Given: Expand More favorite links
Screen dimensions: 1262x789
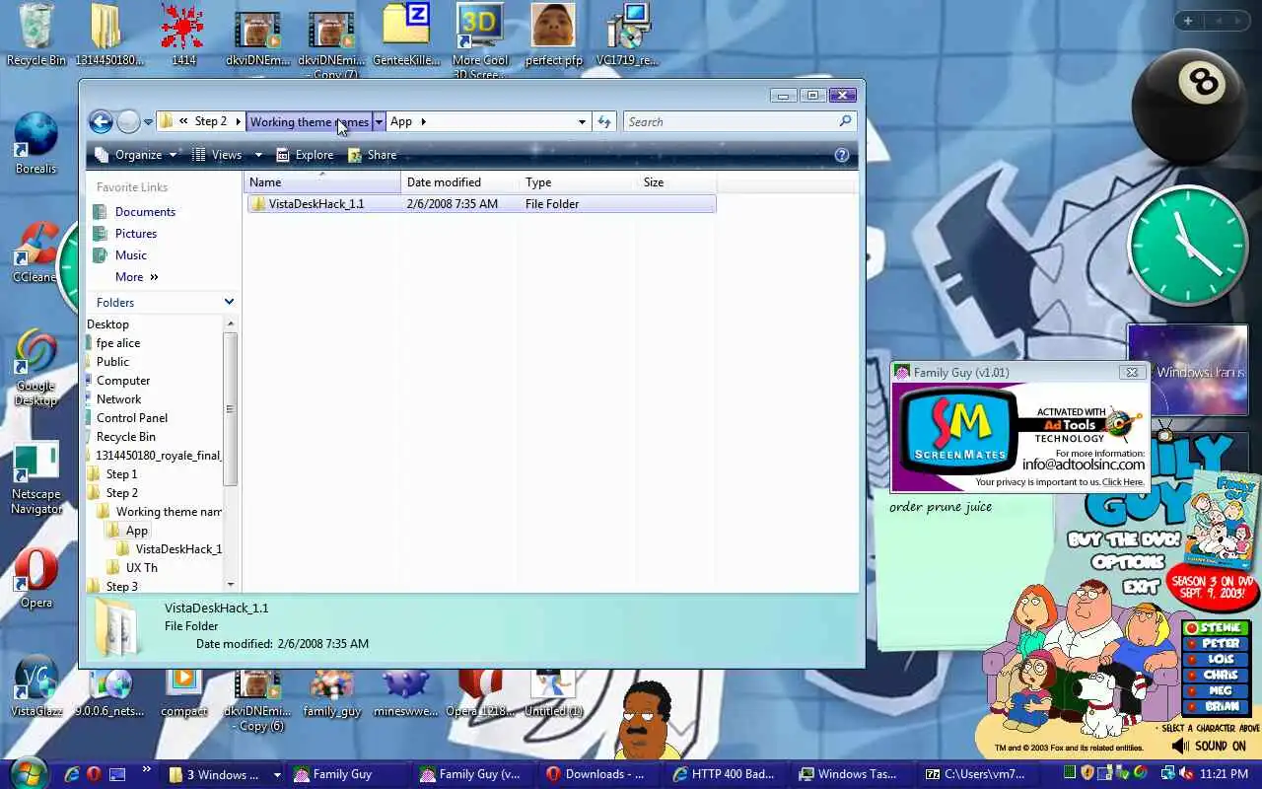Looking at the screenshot, I should (x=136, y=277).
